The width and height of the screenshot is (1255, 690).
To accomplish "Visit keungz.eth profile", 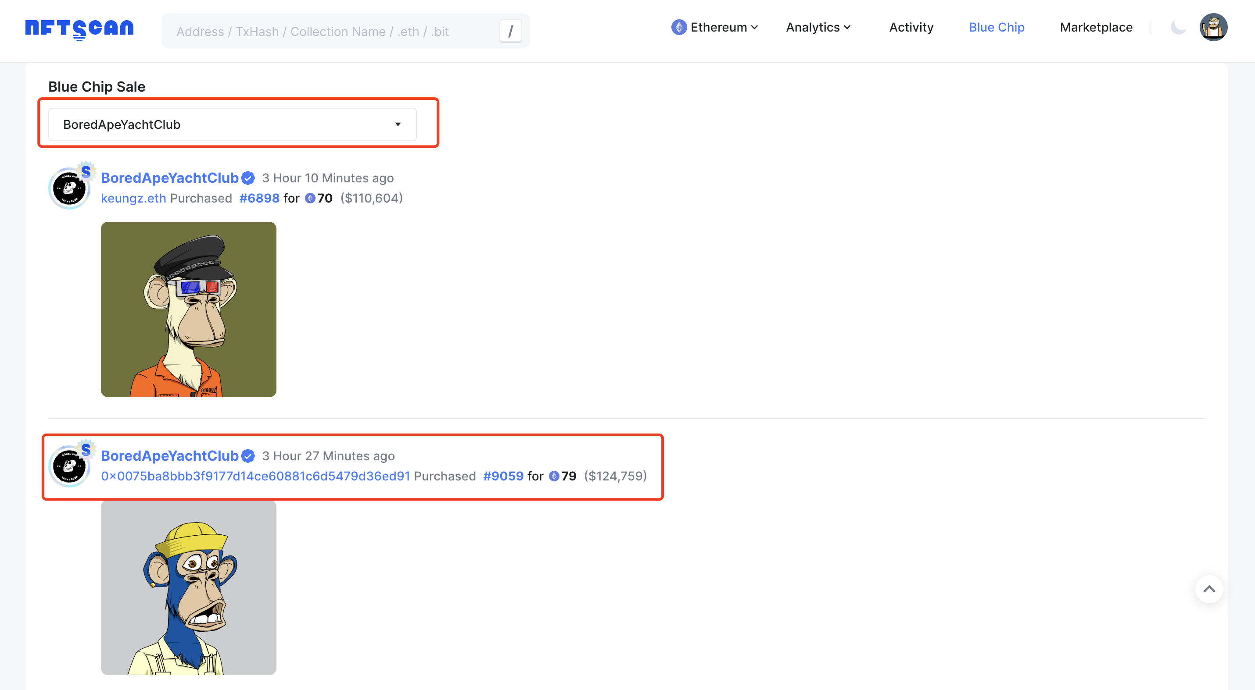I will (133, 198).
